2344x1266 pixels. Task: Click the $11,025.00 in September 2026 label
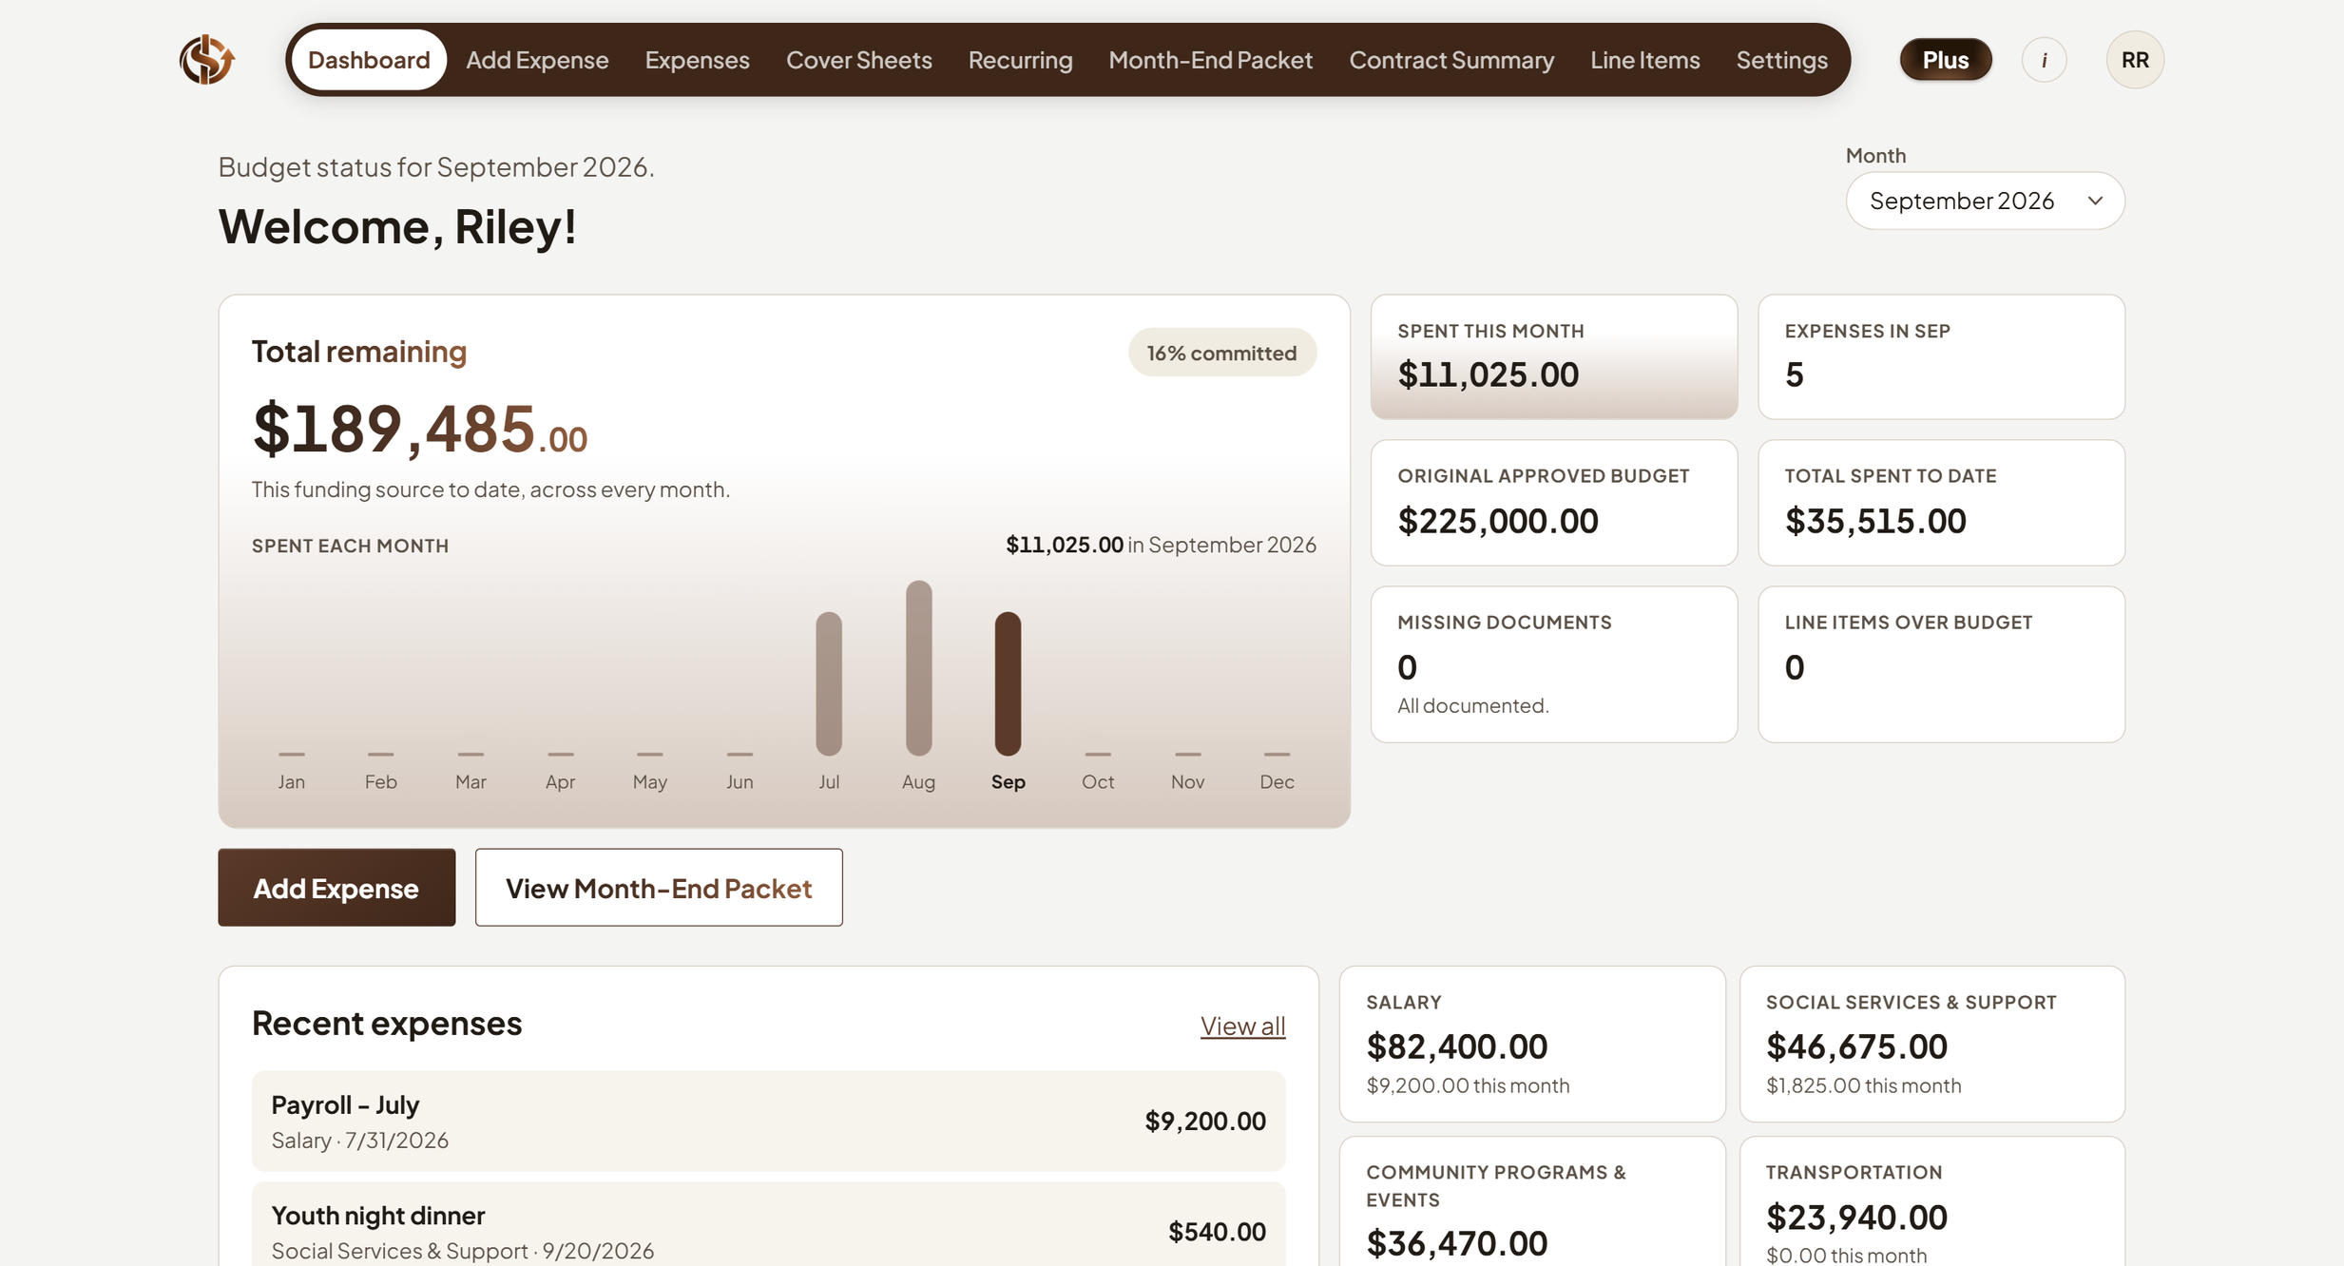tap(1161, 545)
